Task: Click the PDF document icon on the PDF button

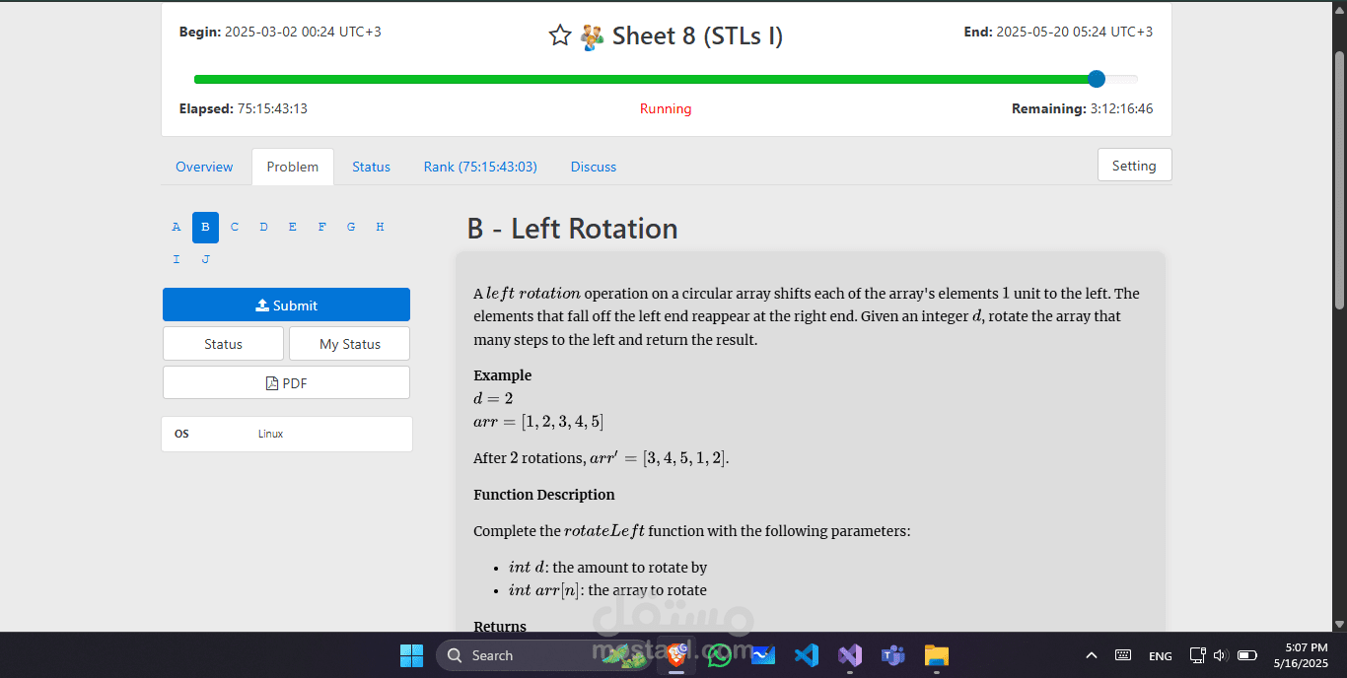Action: [272, 382]
